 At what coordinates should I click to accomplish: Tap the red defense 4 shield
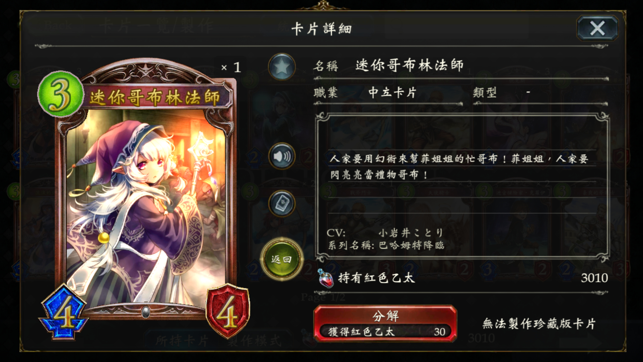coord(228,311)
